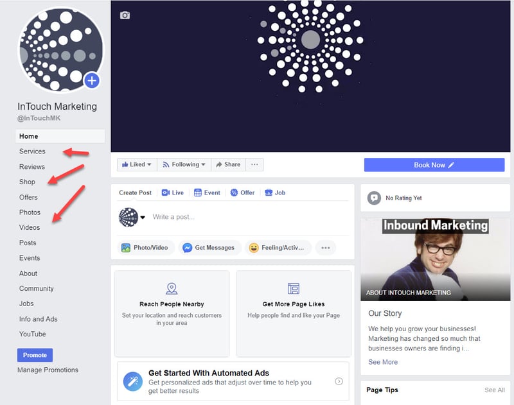Open Jobs in the sidebar
This screenshot has width=514, height=405.
pos(26,304)
